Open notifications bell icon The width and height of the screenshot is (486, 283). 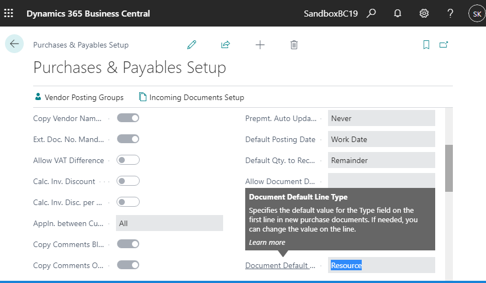(x=397, y=13)
